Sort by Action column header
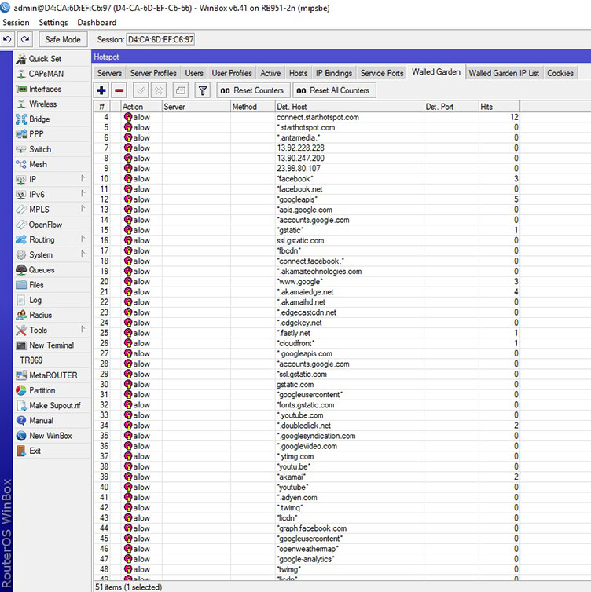The width and height of the screenshot is (591, 592). tap(141, 107)
